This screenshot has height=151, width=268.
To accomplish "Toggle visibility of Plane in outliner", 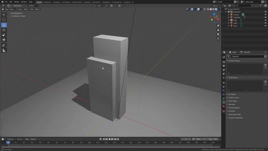I will 265,26.
